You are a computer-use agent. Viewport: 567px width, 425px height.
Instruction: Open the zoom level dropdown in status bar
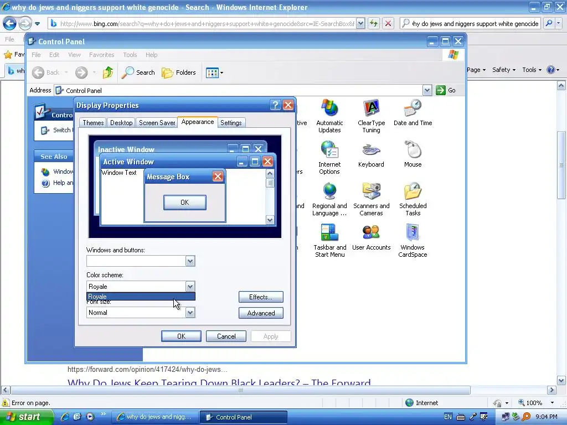point(552,403)
